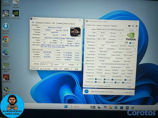The height and width of the screenshot is (118, 158).
Task: Switch to the About tab in CPU-Z
Action: (x=72, y=24)
